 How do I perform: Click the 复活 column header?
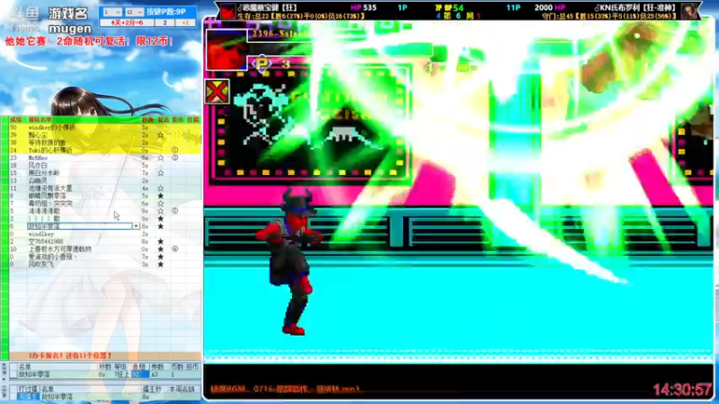[x=163, y=119]
